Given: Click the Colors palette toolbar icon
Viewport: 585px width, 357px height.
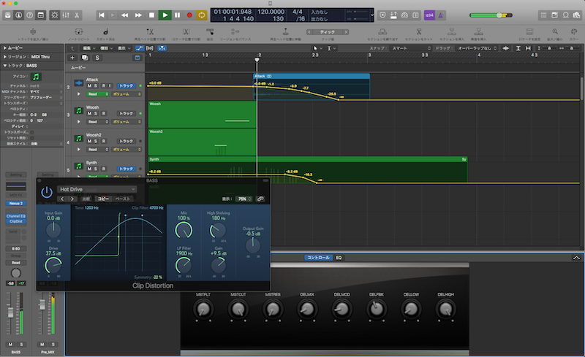Looking at the screenshot, I should coord(574,32).
